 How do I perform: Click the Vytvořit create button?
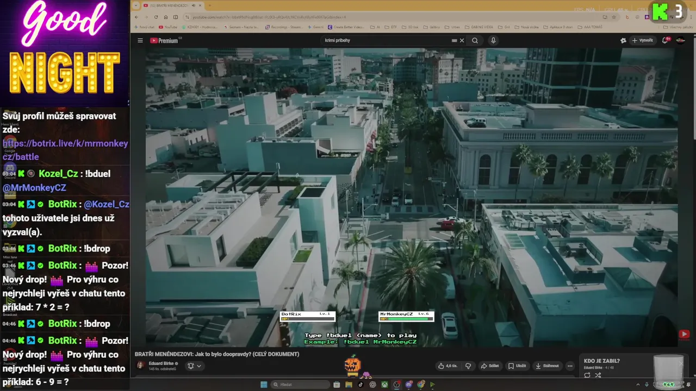coord(642,40)
